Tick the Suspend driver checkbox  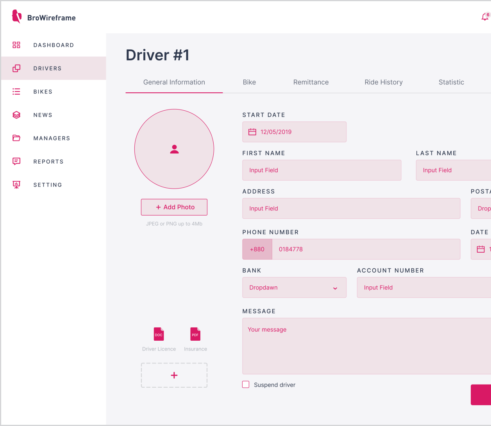click(x=246, y=385)
